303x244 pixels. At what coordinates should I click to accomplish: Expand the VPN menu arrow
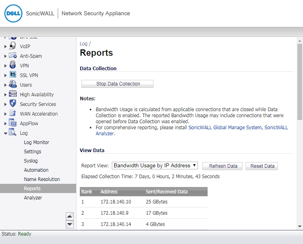tap(6, 66)
